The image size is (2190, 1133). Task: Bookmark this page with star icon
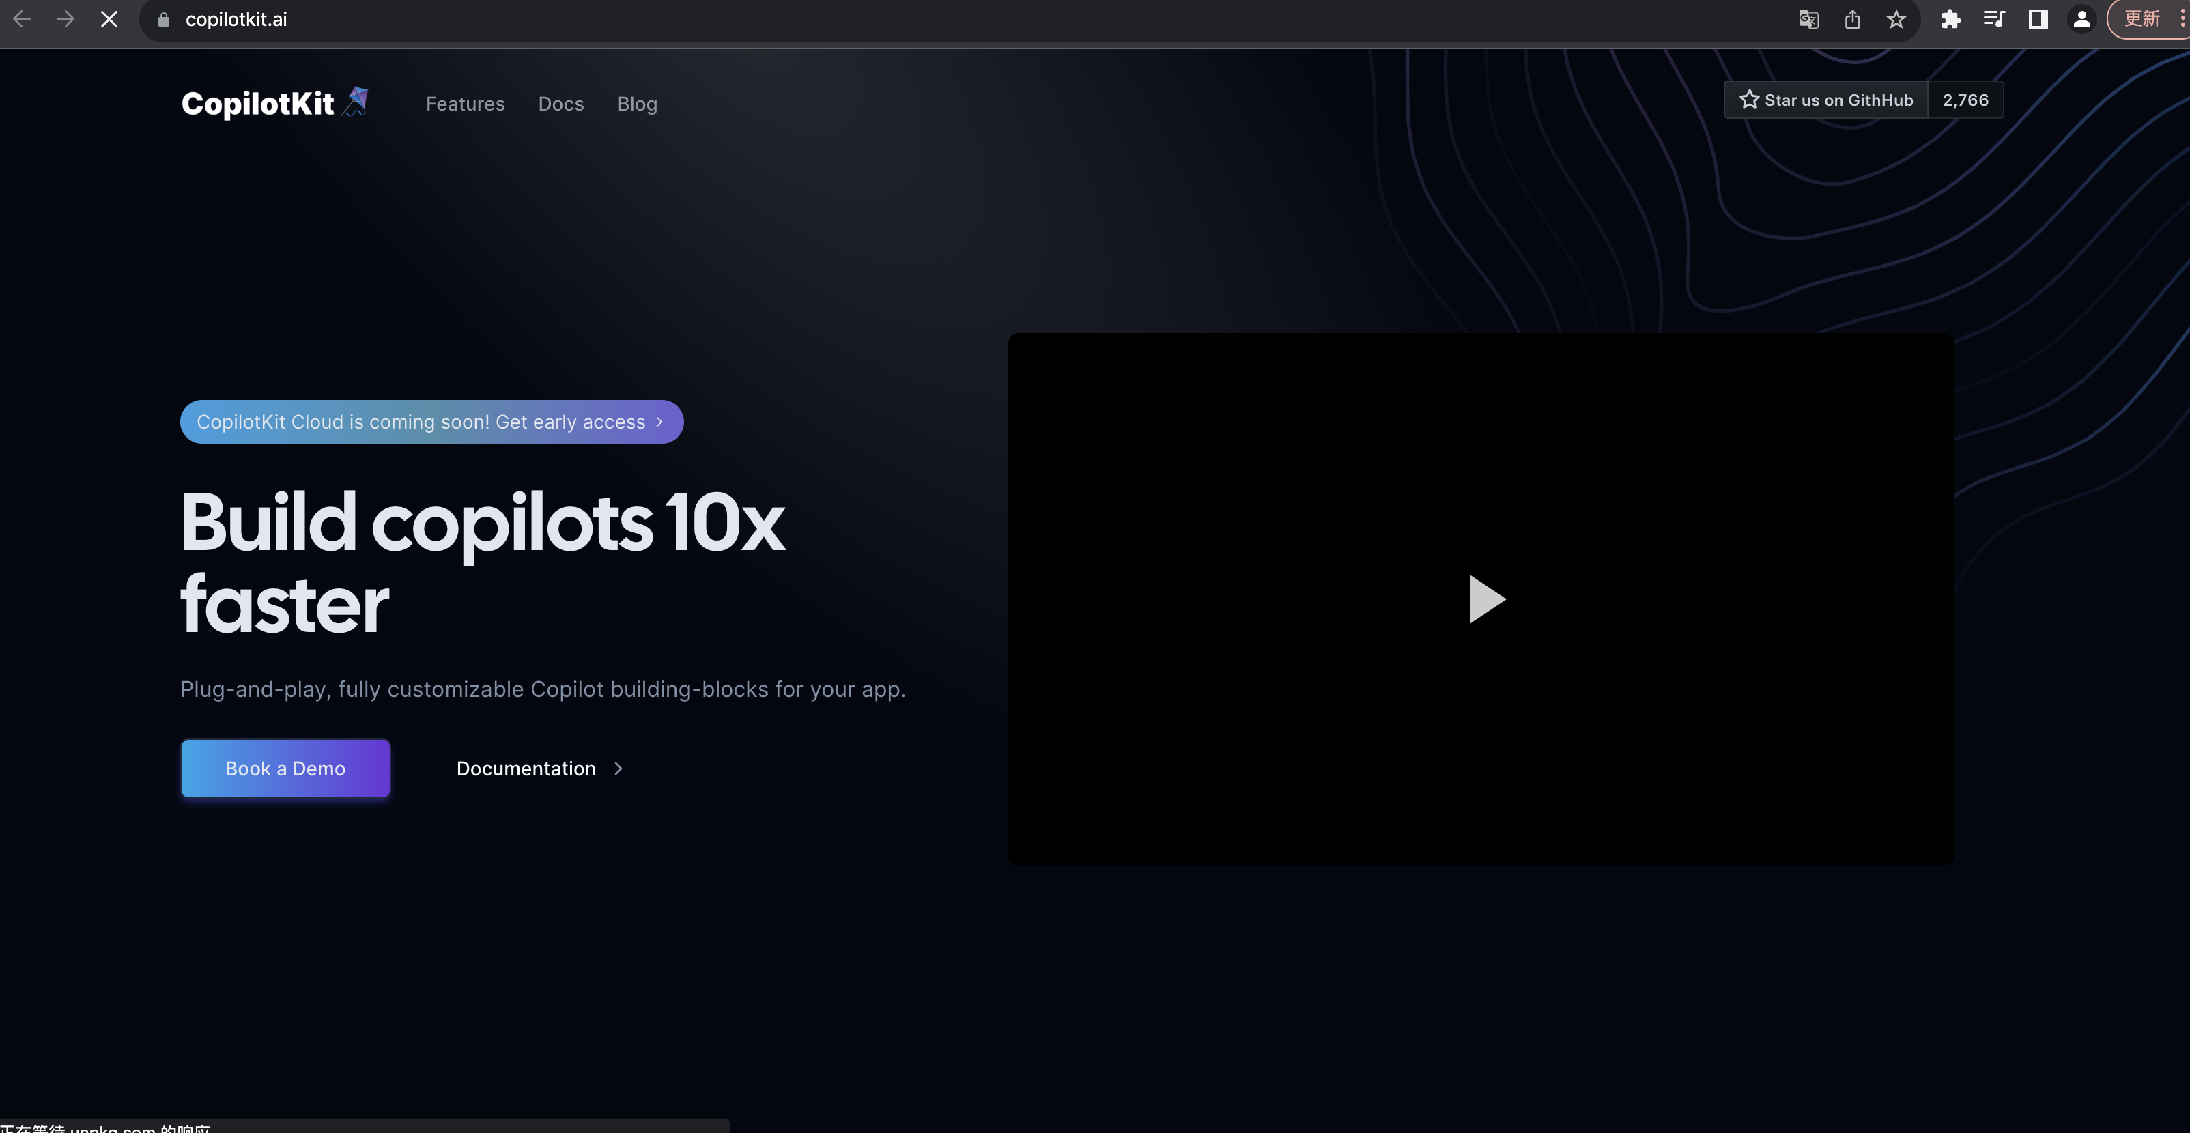(1896, 18)
